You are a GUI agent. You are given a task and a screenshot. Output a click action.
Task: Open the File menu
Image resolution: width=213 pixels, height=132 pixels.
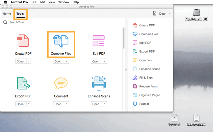(34, 2)
